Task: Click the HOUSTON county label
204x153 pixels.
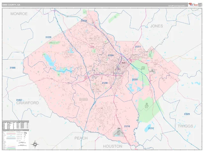Action: click(113, 146)
